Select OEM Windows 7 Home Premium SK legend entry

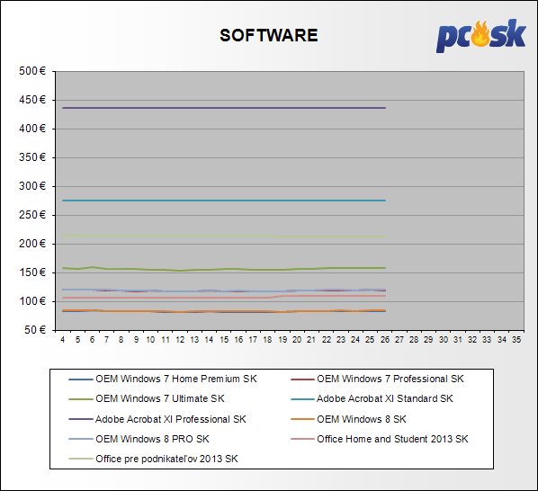pyautogui.click(x=163, y=379)
